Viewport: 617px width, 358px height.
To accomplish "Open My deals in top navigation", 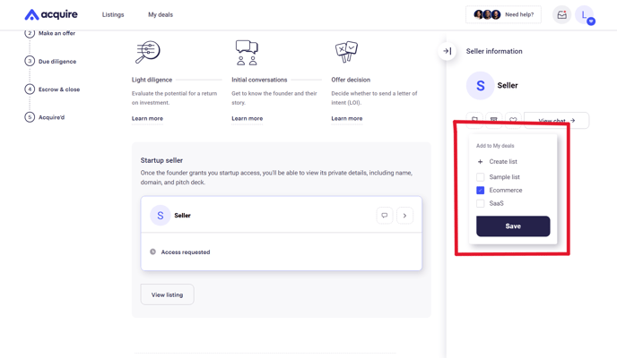I will (161, 14).
